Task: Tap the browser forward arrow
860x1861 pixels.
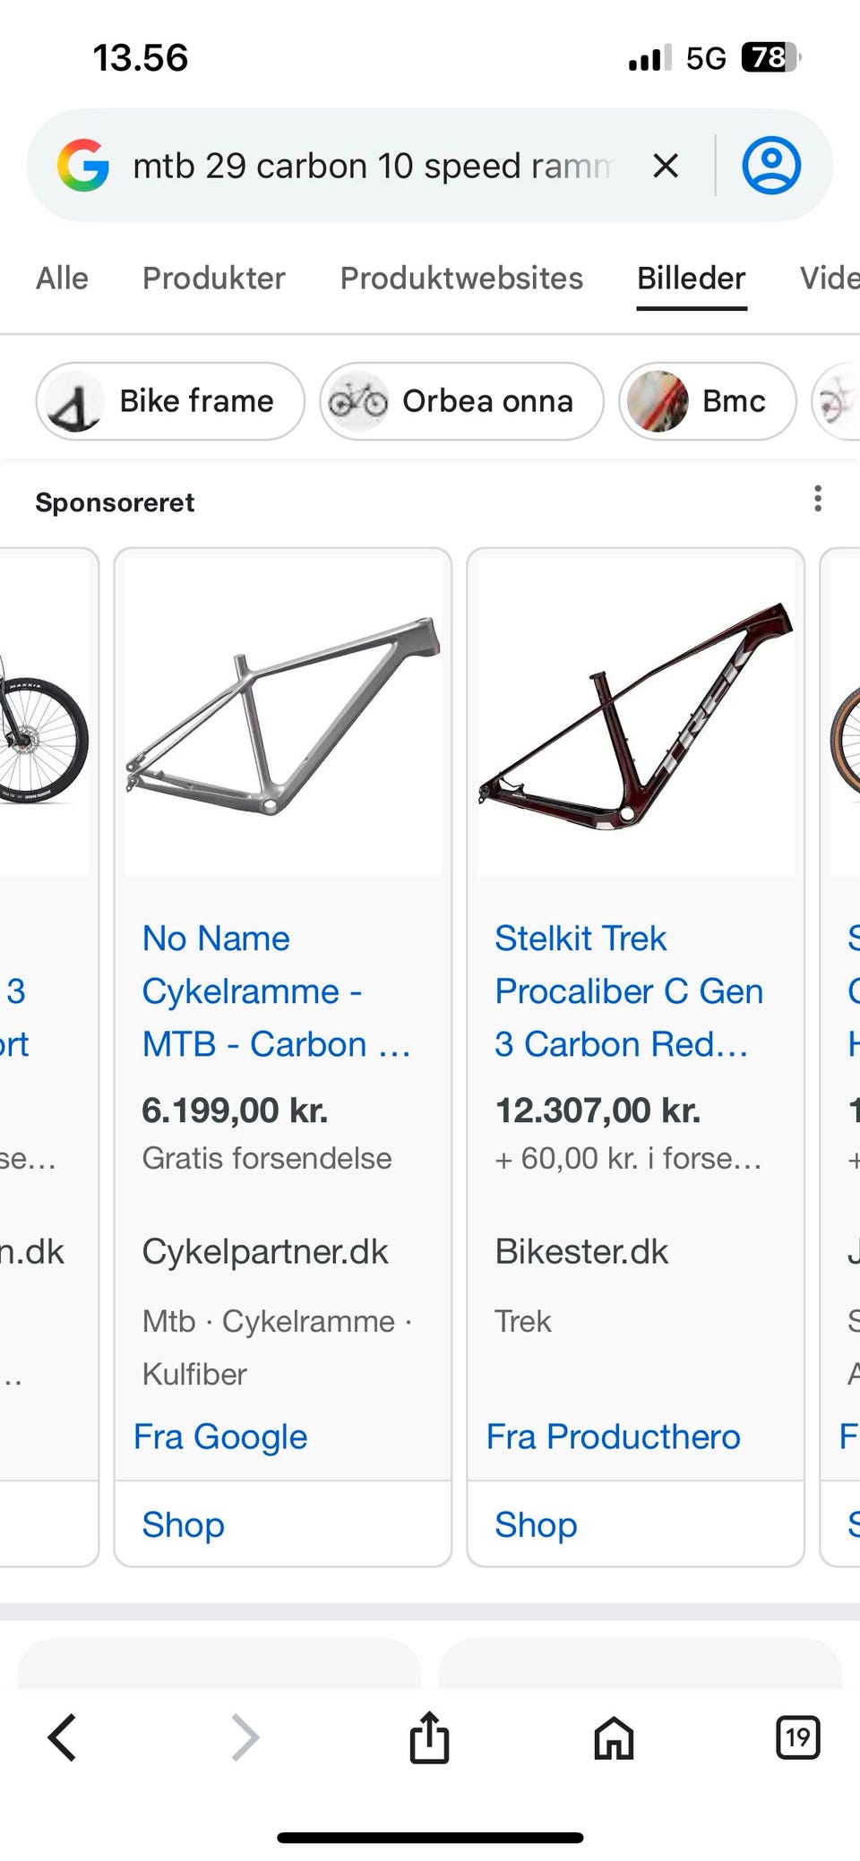Action: click(x=245, y=1738)
